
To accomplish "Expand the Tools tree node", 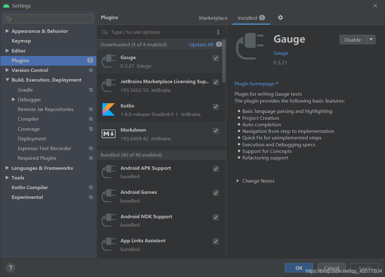I will 7,178.
